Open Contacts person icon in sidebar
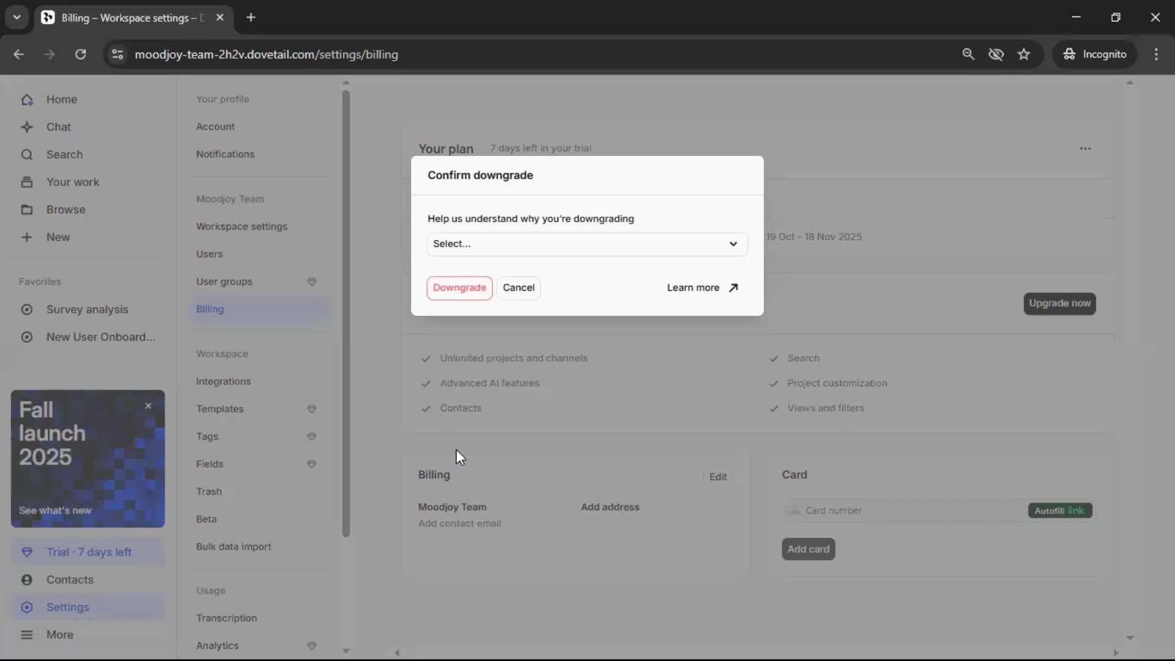 coord(27,580)
